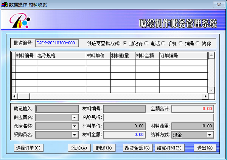The width and height of the screenshot is (227, 160).
Task: Select the 助记符 search radio button
Action: (x=125, y=43)
